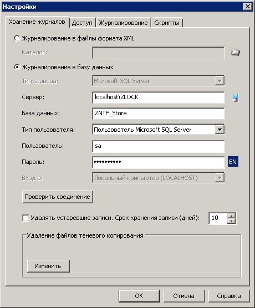255x308 pixels.
Task: Decrease retention days with down spinner arrow
Action: pos(231,221)
